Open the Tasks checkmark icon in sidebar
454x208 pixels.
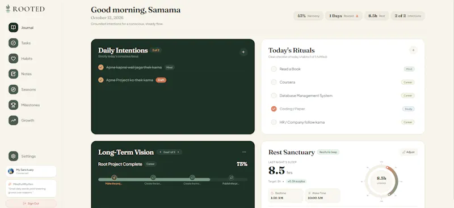pyautogui.click(x=13, y=43)
